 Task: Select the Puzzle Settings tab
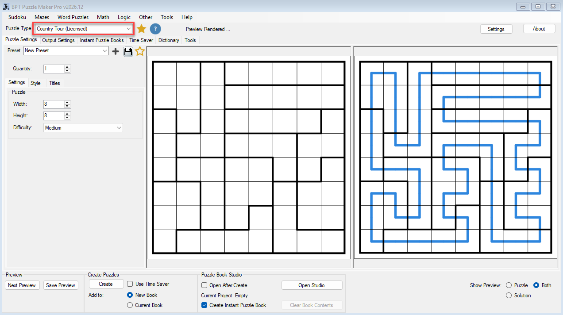coord(21,40)
